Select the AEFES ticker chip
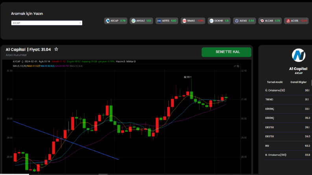This screenshot has height=175, width=312. click(167, 21)
